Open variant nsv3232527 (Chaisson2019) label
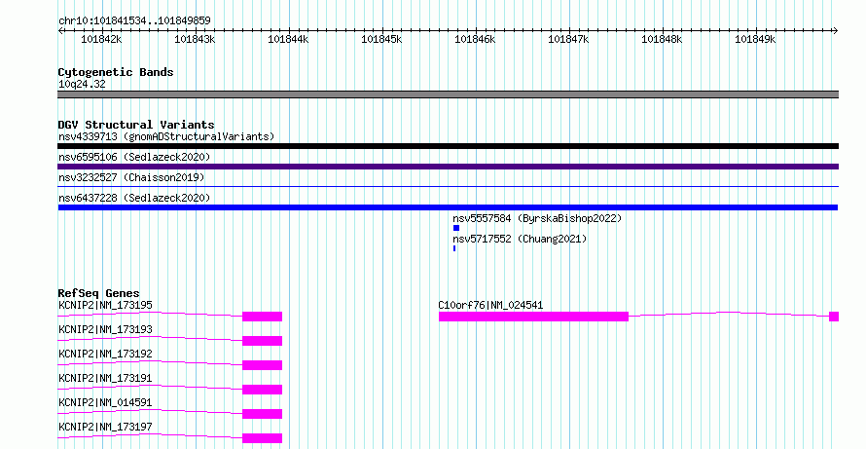 (131, 177)
